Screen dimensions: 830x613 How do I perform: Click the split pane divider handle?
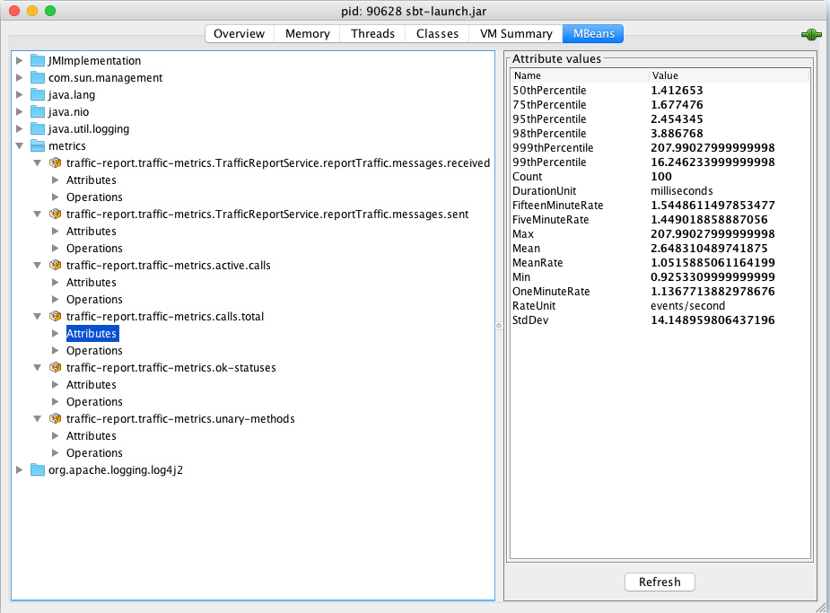[499, 326]
